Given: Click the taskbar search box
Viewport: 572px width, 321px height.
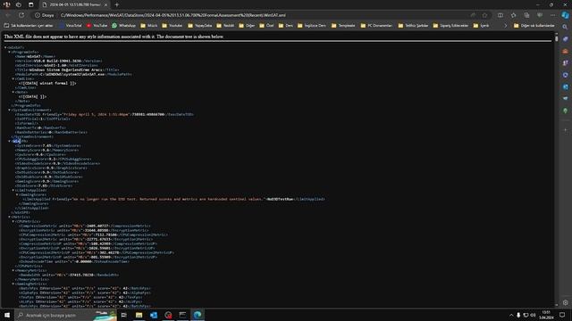Looking at the screenshot, I should point(65,315).
